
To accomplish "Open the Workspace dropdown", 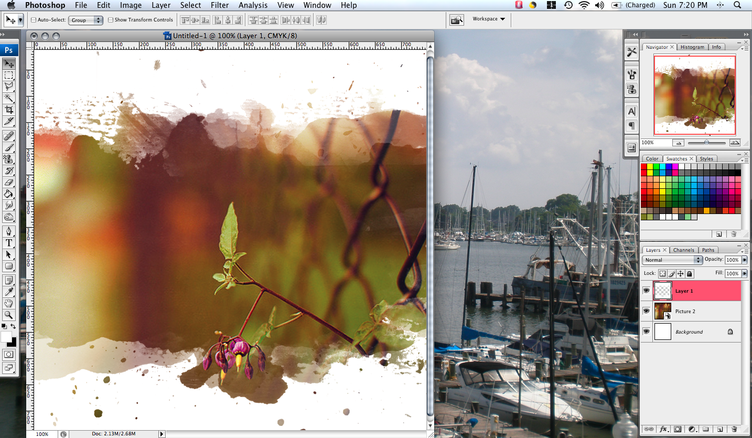I will [x=488, y=19].
